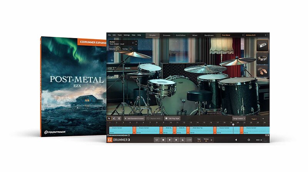Click the Add Standard Groove button
The image size is (308, 172).
pyautogui.click(x=134, y=119)
